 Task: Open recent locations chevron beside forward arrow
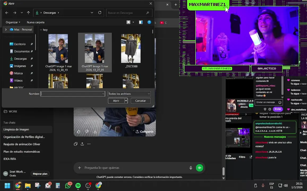pyautogui.click(x=22, y=13)
